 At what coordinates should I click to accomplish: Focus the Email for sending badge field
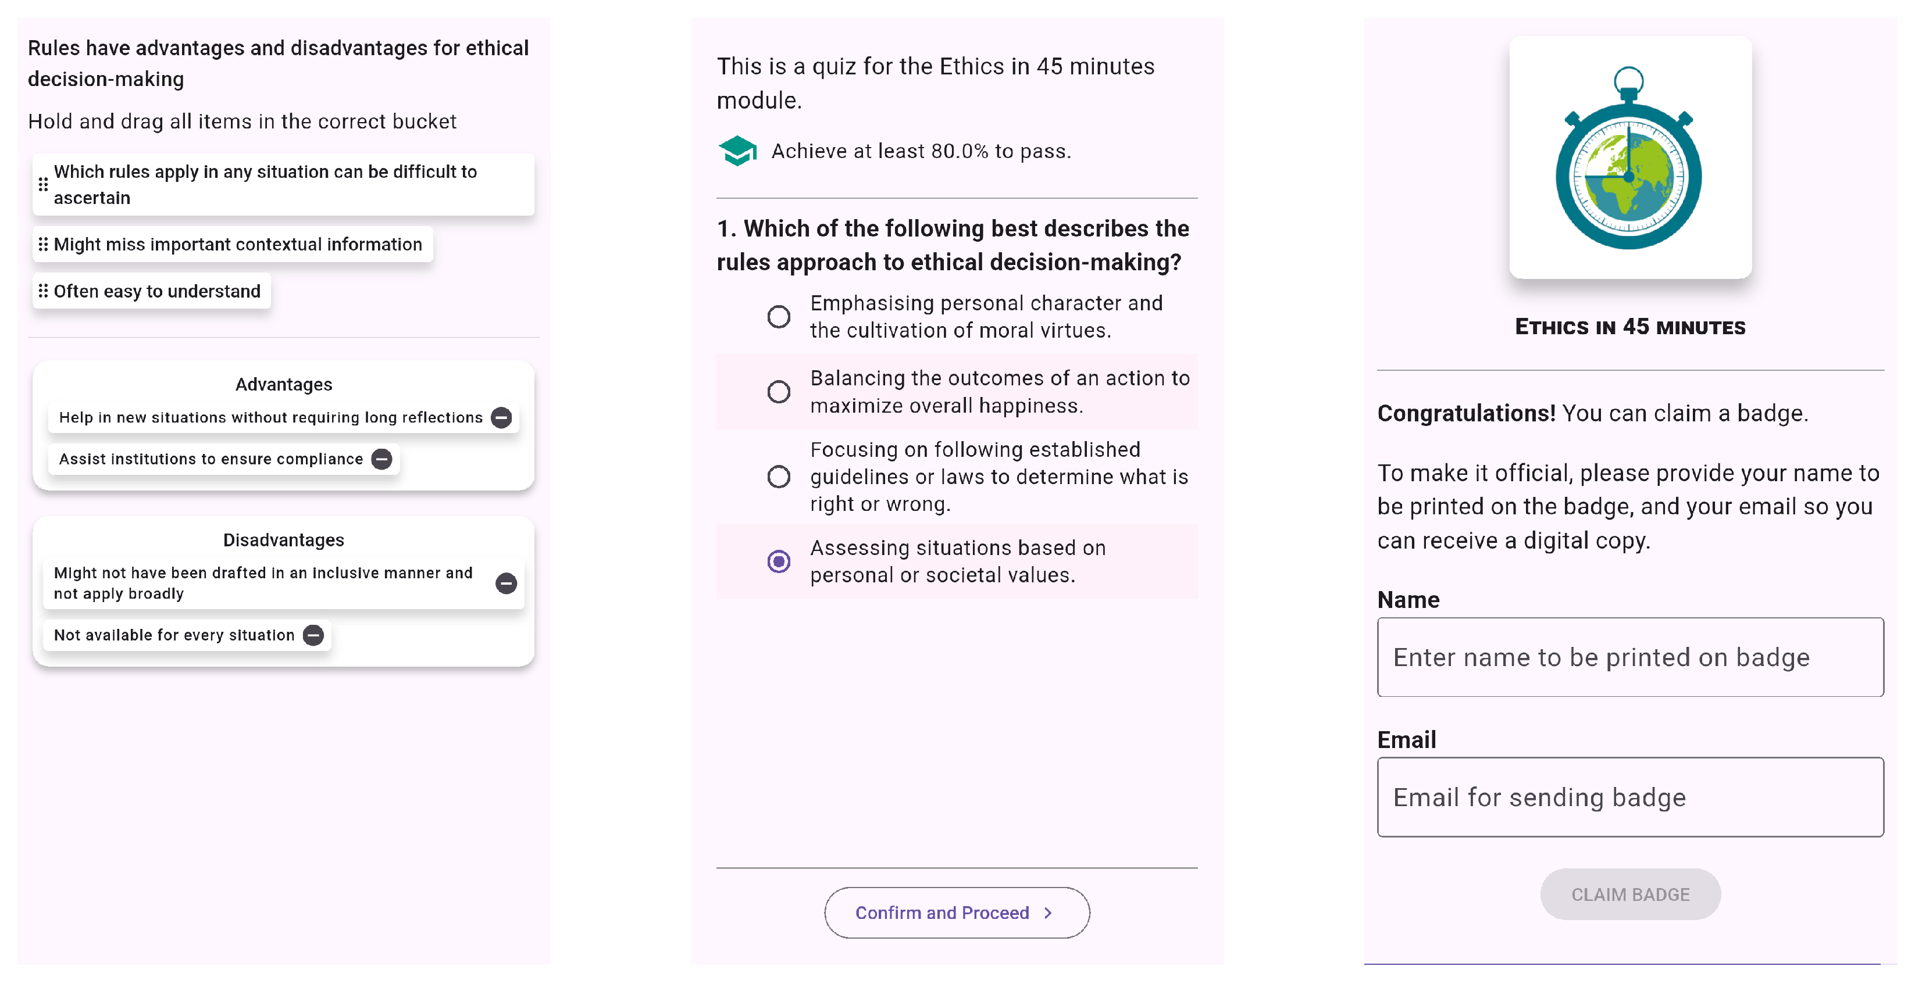click(x=1629, y=797)
